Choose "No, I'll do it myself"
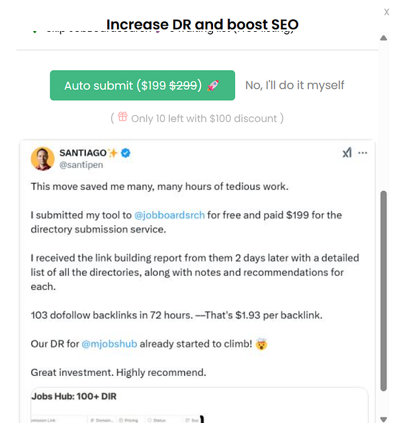This screenshot has width=397, height=423. 294,85
